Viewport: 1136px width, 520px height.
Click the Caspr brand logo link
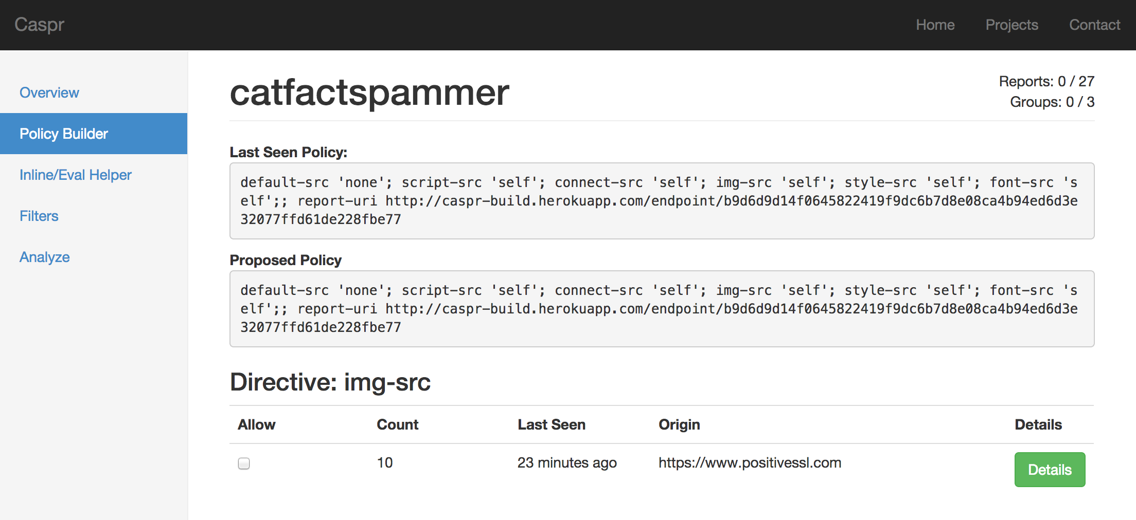pos(40,25)
